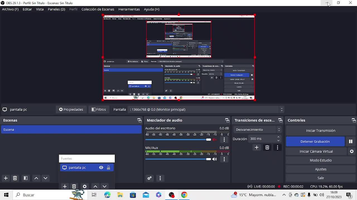The height and width of the screenshot is (200, 357).
Task: Open File Explorer from the taskbar
Action: tap(120, 195)
